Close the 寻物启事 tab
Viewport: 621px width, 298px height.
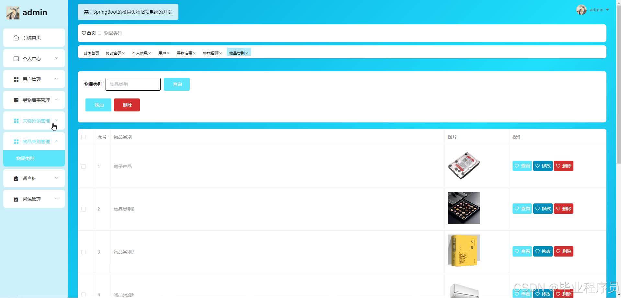194,53
